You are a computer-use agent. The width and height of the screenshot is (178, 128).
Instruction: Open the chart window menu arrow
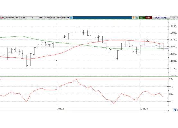point(172,18)
